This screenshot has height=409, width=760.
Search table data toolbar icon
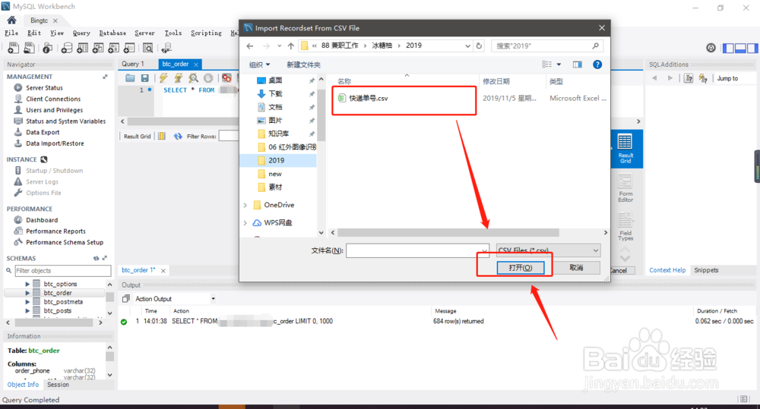click(148, 48)
